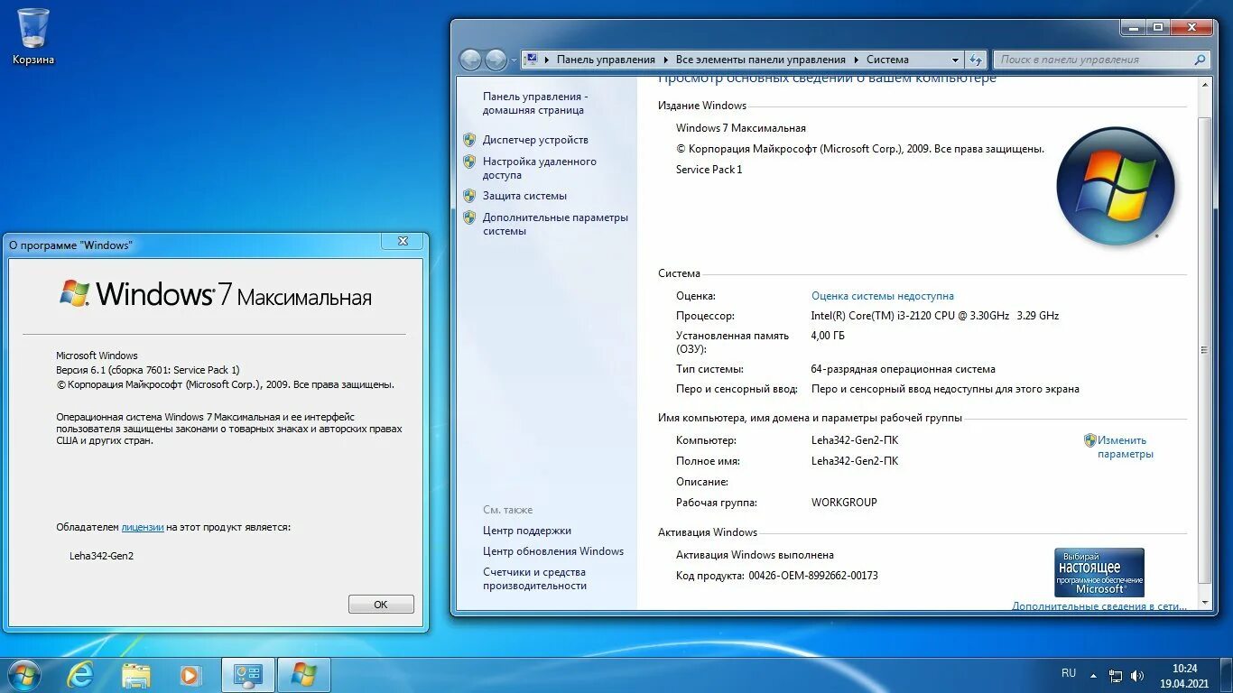This screenshot has height=693, width=1233.
Task: Click the Control Panel icon in the address bar
Action: (532, 60)
